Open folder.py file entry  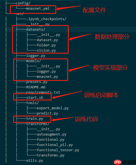[46, 45]
